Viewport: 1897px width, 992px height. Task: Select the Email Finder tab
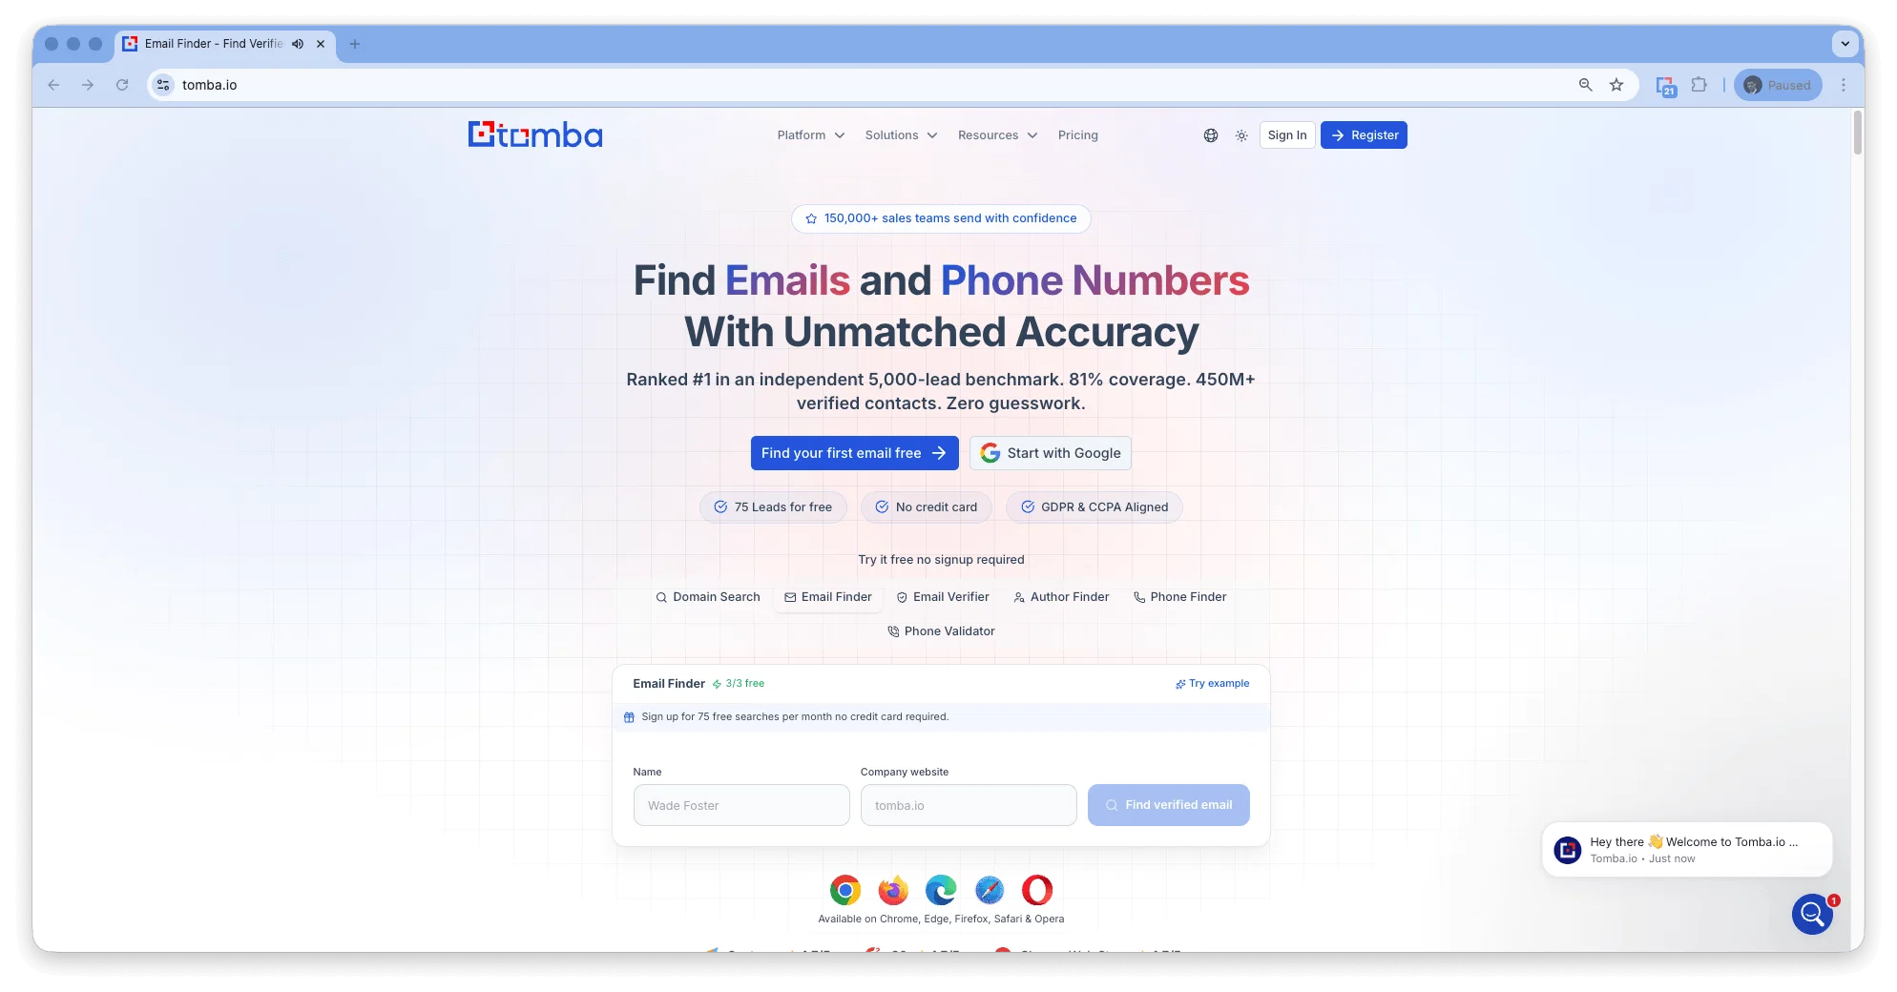pos(828,597)
